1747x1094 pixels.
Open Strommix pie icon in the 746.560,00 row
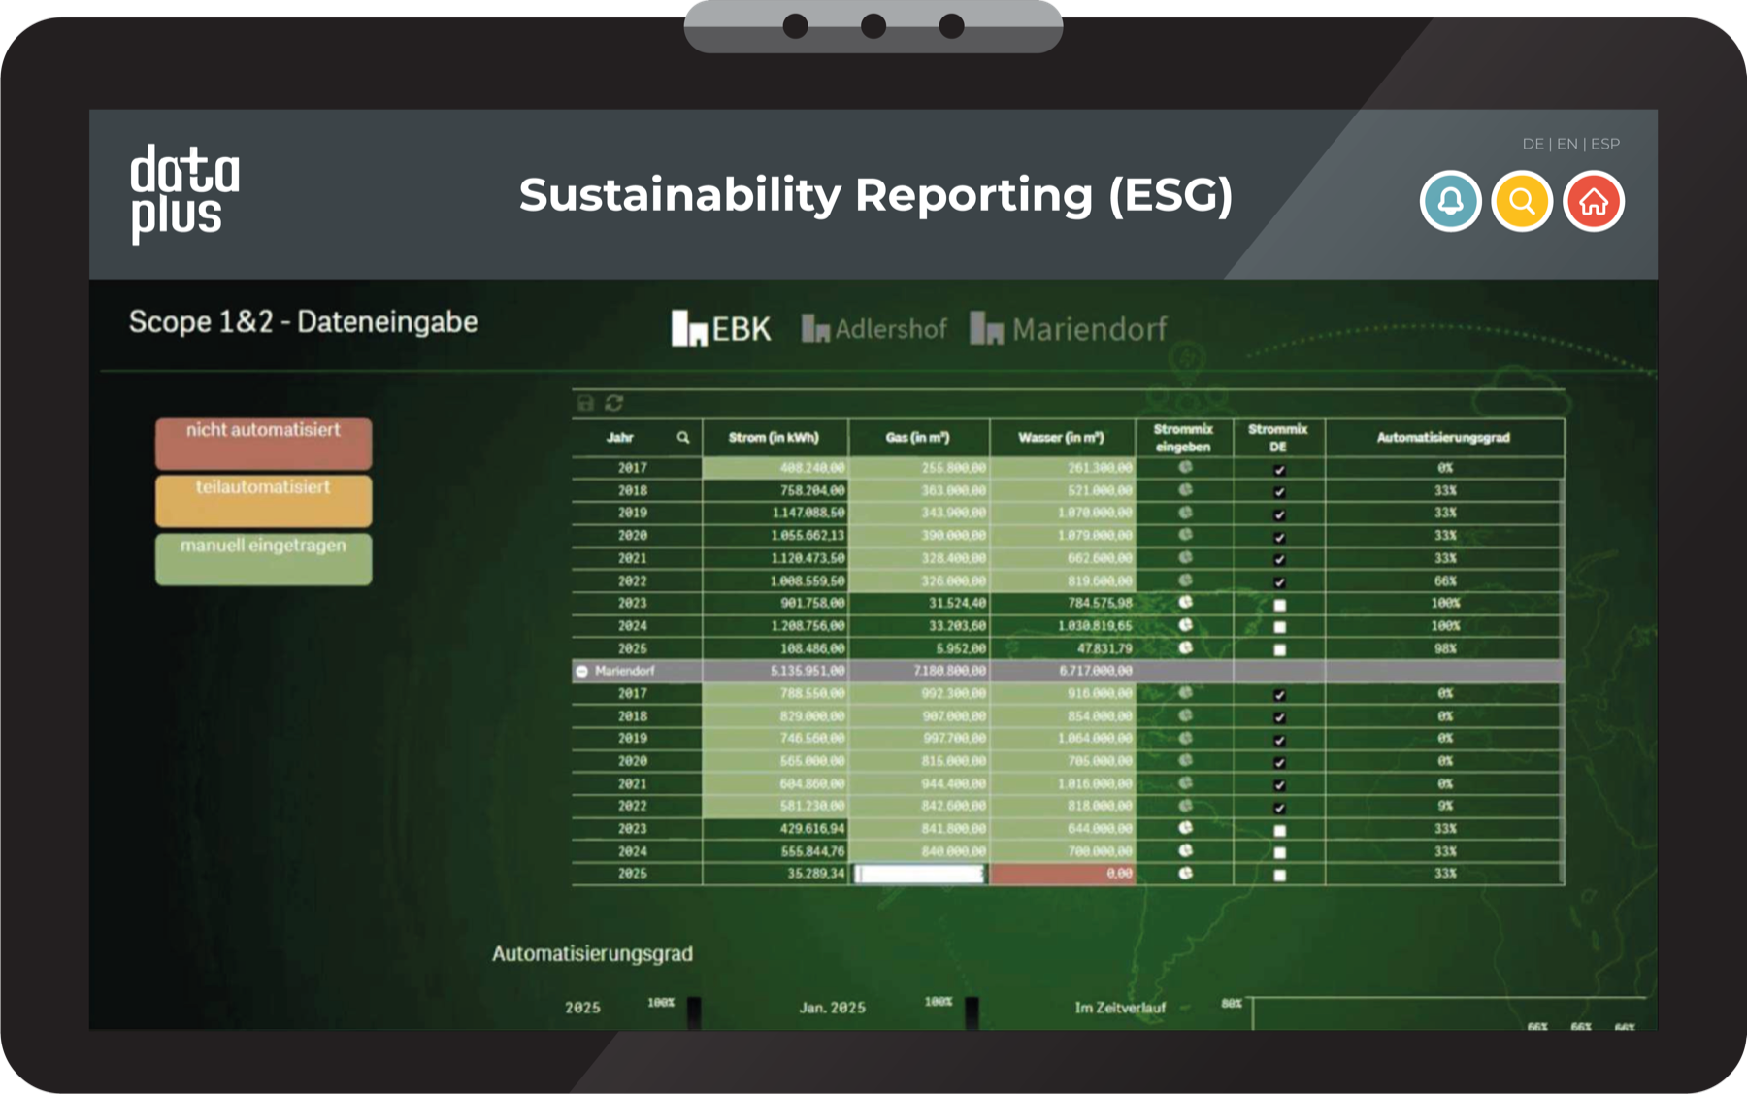coord(1185,738)
